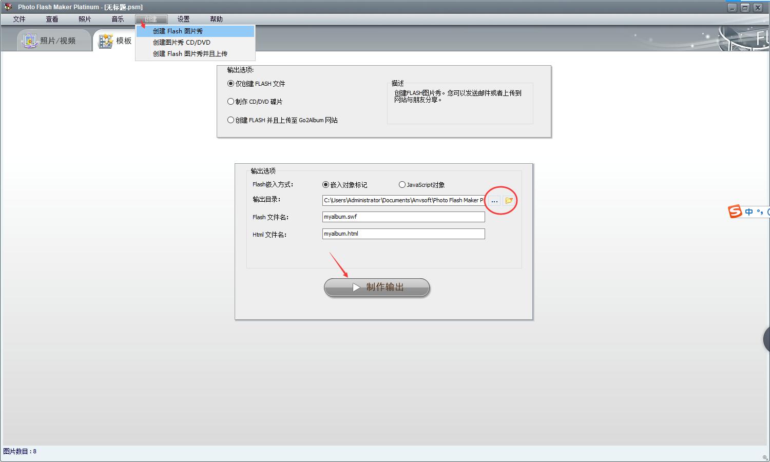
Task: Click the 输出目录 path field
Action: tap(403, 200)
